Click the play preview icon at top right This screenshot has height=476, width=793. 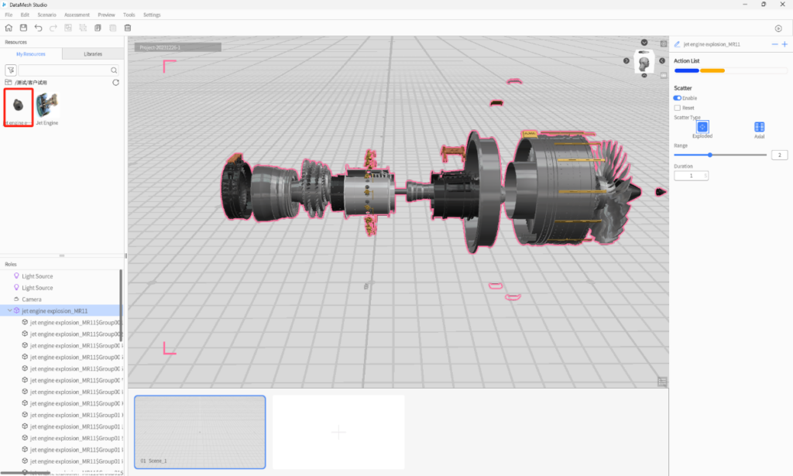point(778,29)
